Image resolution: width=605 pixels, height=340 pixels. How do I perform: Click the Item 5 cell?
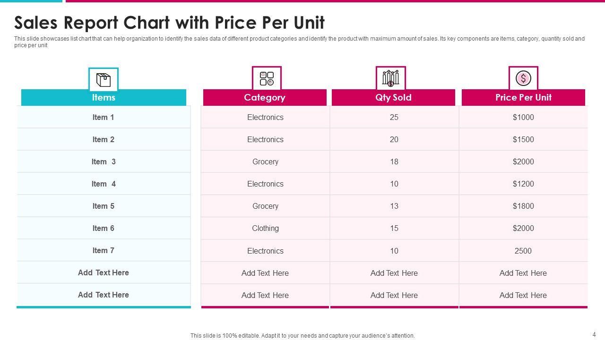[104, 206]
